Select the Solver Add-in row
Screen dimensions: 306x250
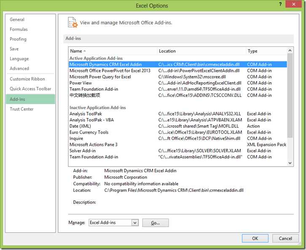coord(178,151)
